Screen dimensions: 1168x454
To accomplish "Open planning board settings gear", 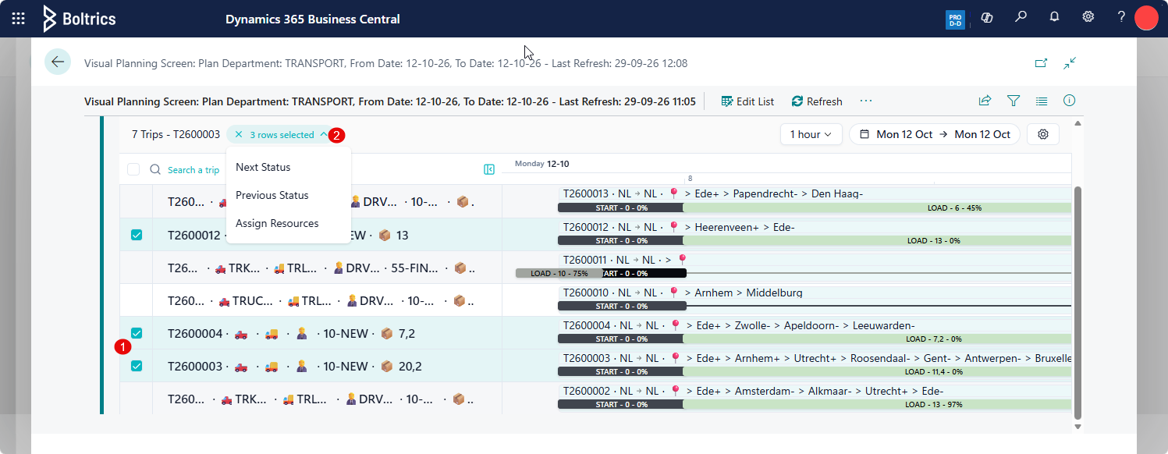I will pos(1043,134).
